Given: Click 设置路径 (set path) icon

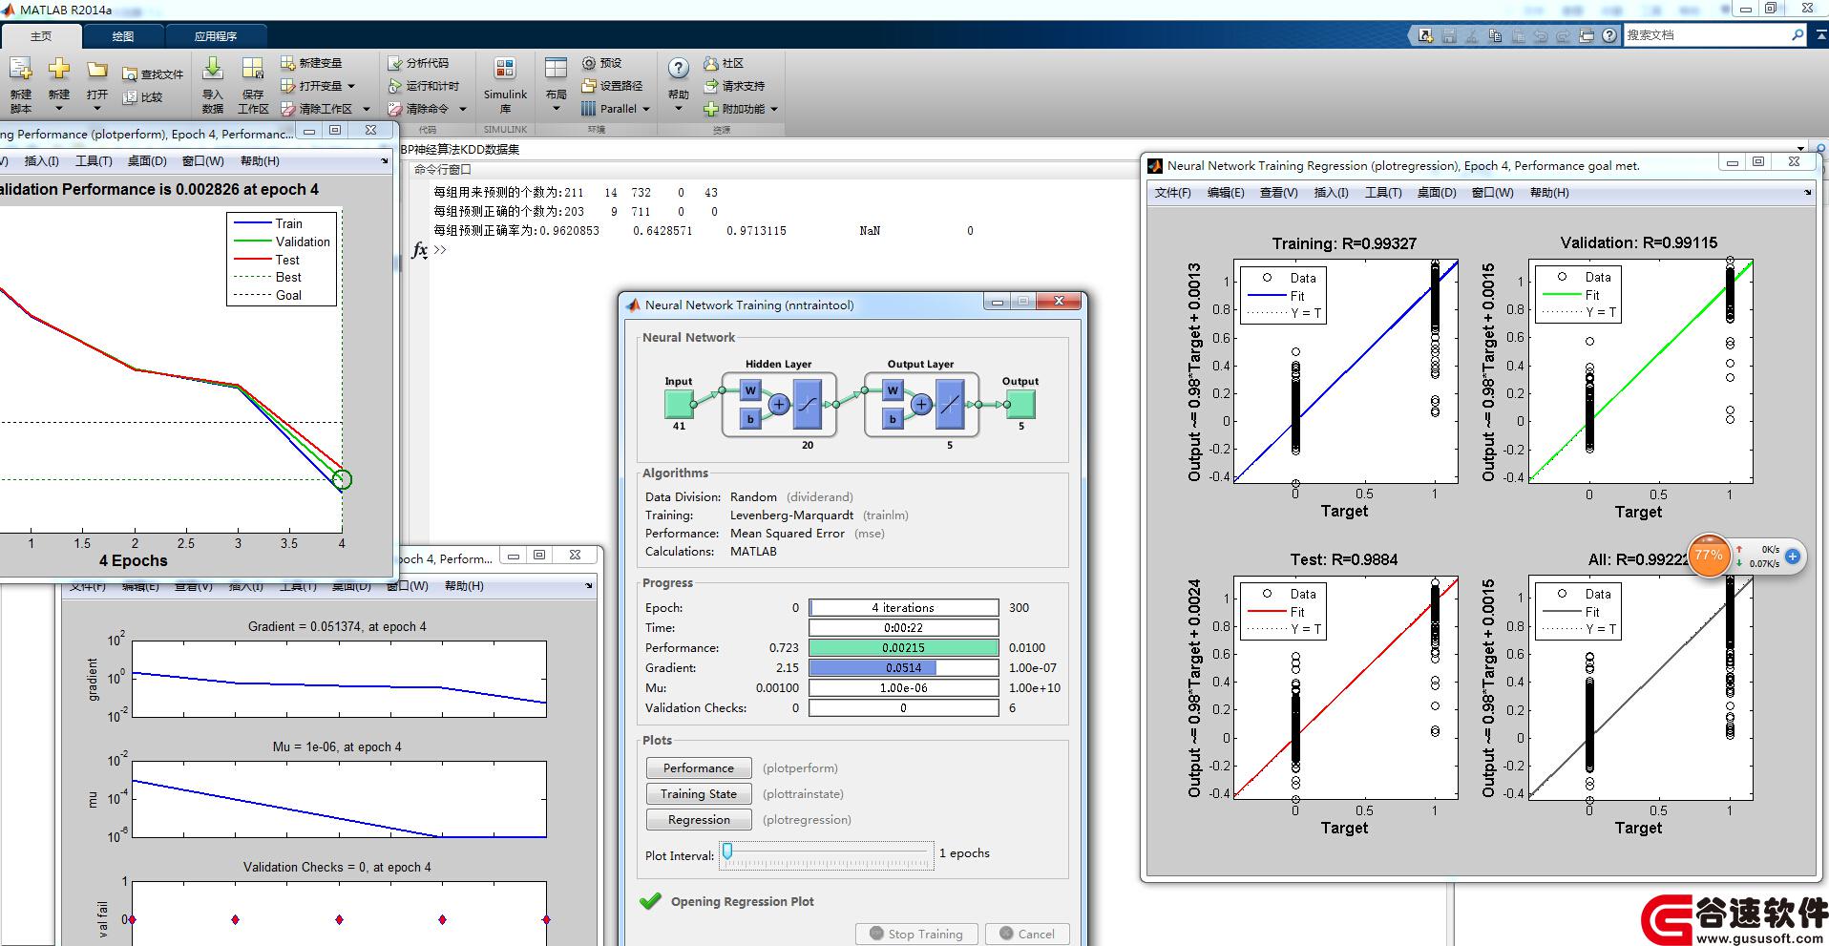Looking at the screenshot, I should [589, 86].
